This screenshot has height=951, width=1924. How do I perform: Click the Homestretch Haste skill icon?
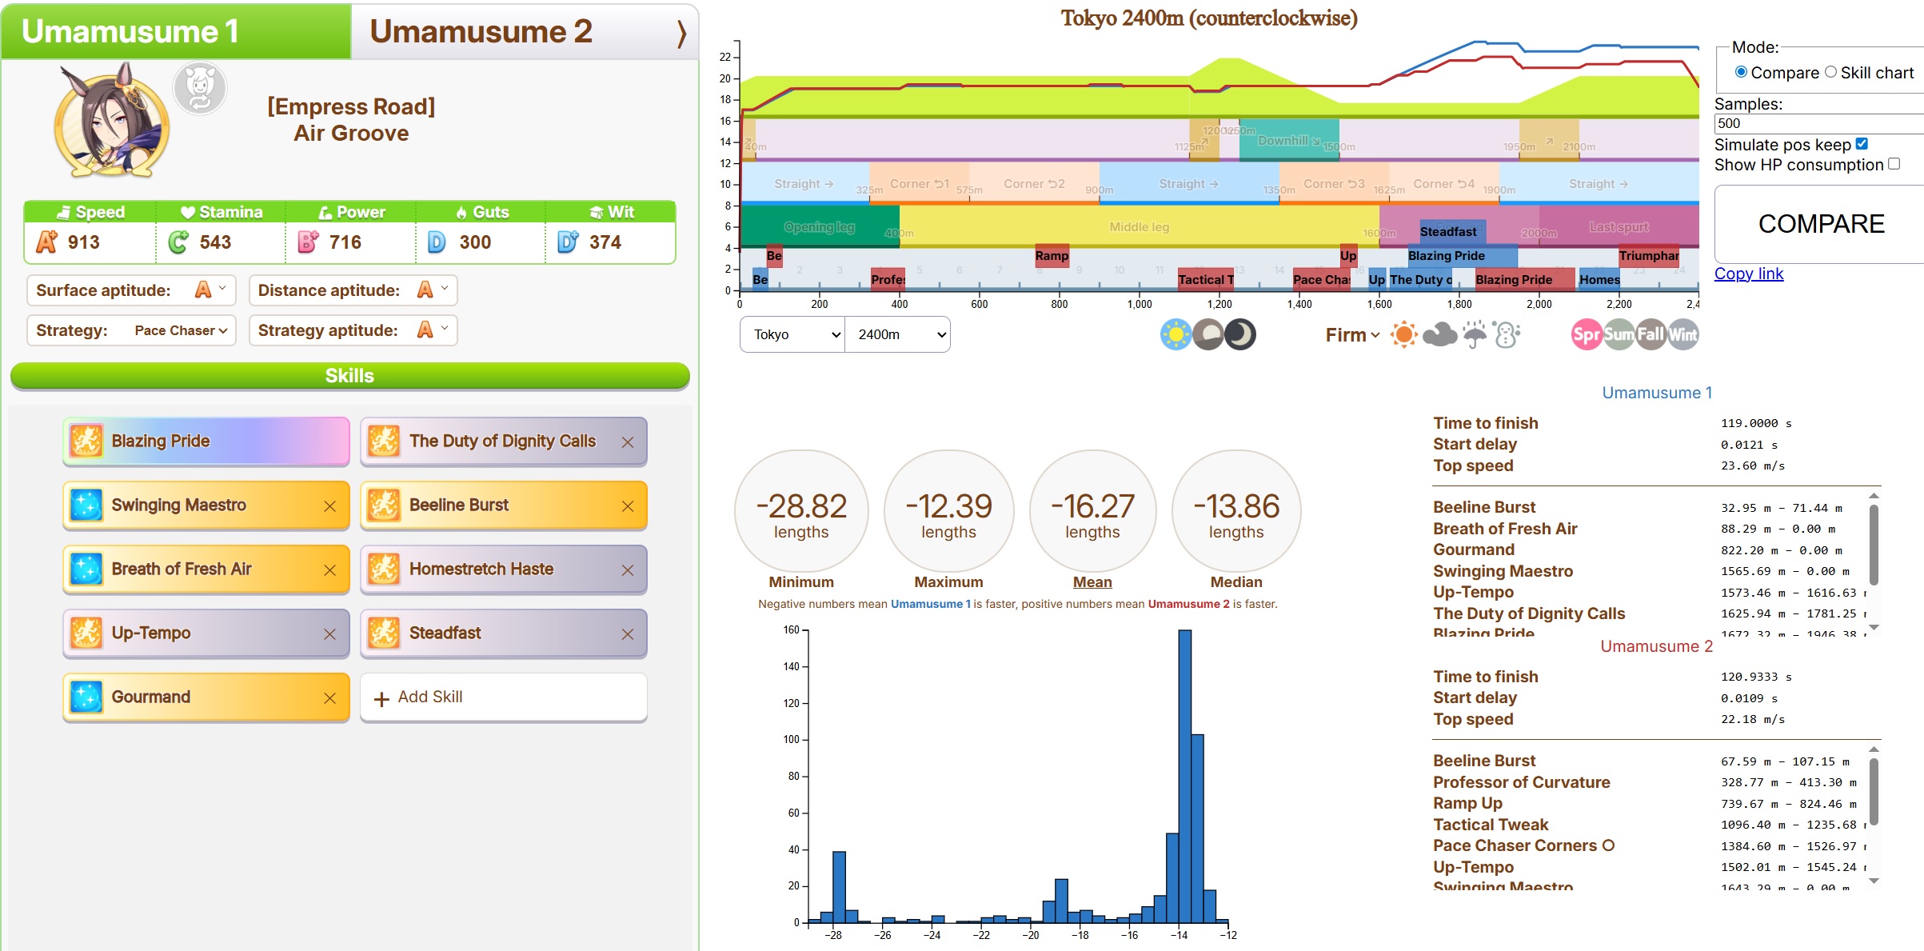click(x=384, y=569)
